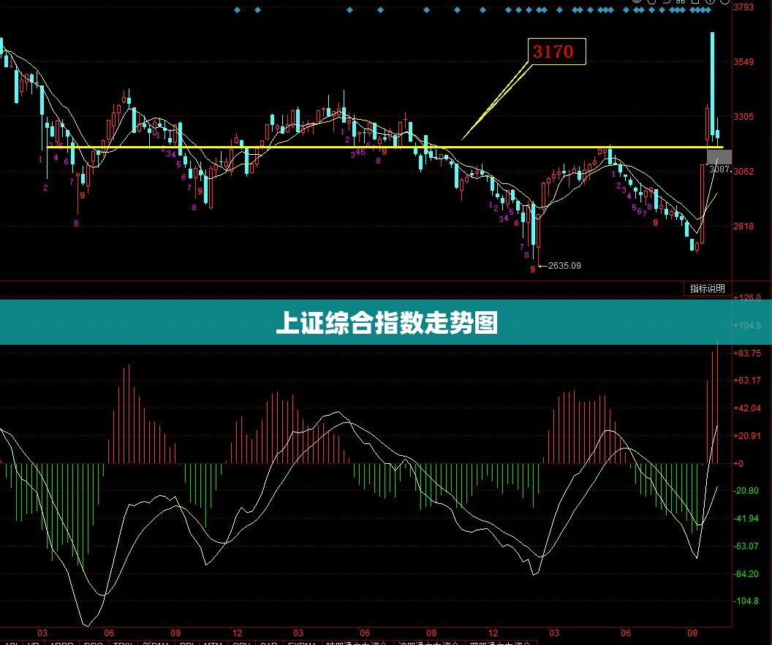Click the +20.91 MACD axis value
Screen dimensions: 772x645
click(x=747, y=436)
